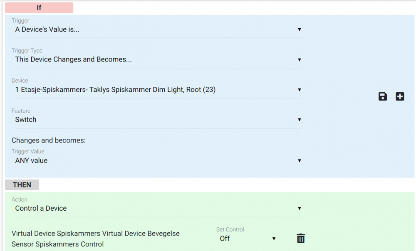The image size is (416, 251).
Task: Click the pink If section header
Action: [x=39, y=8]
